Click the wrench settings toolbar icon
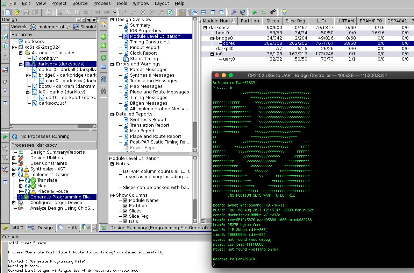The image size is (414, 273). tap(234, 12)
